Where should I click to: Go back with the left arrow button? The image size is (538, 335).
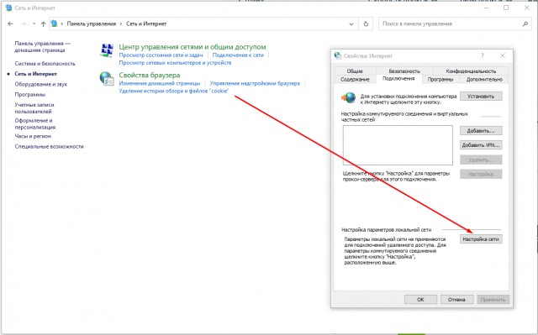[x=10, y=24]
